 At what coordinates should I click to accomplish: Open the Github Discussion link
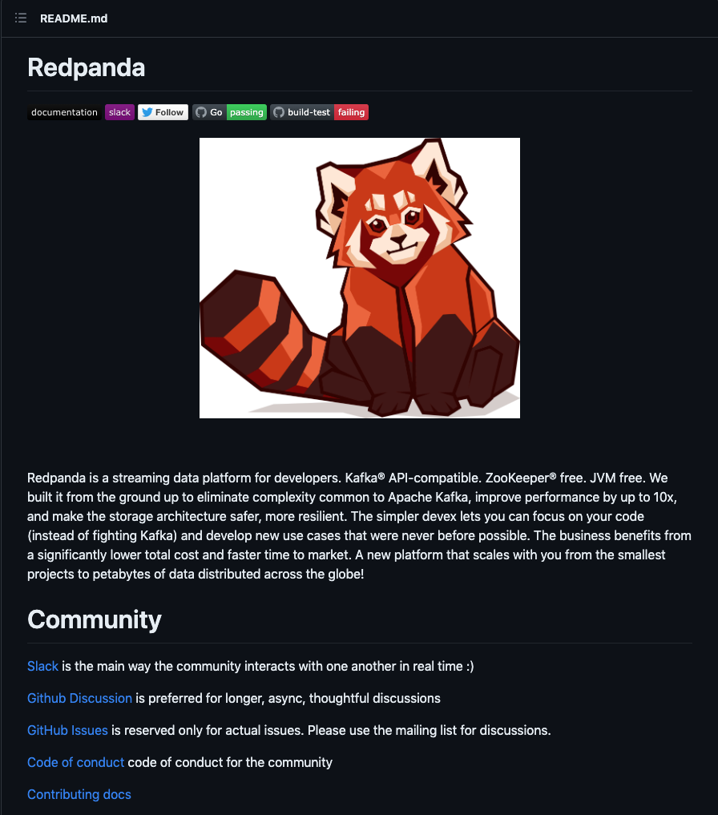[x=79, y=698]
